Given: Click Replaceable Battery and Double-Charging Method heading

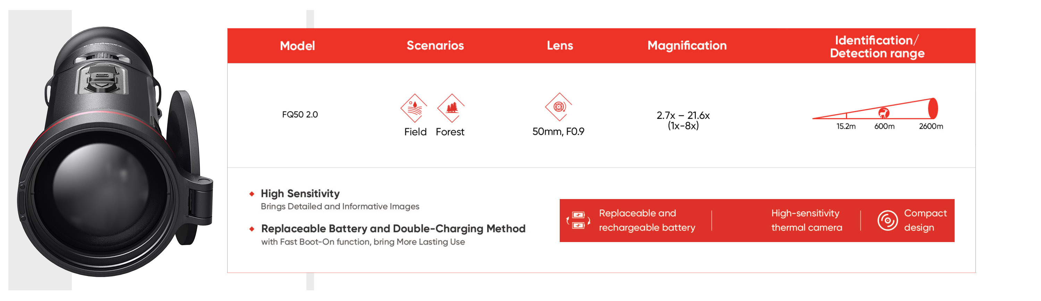Looking at the screenshot, I should [393, 229].
